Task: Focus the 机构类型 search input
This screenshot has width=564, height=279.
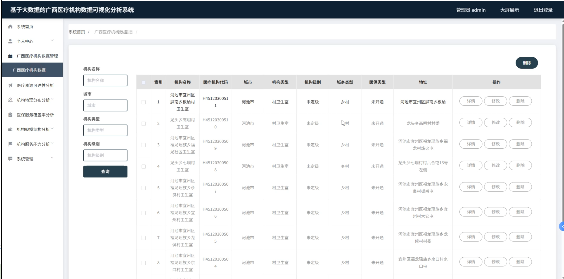Action: click(x=105, y=130)
